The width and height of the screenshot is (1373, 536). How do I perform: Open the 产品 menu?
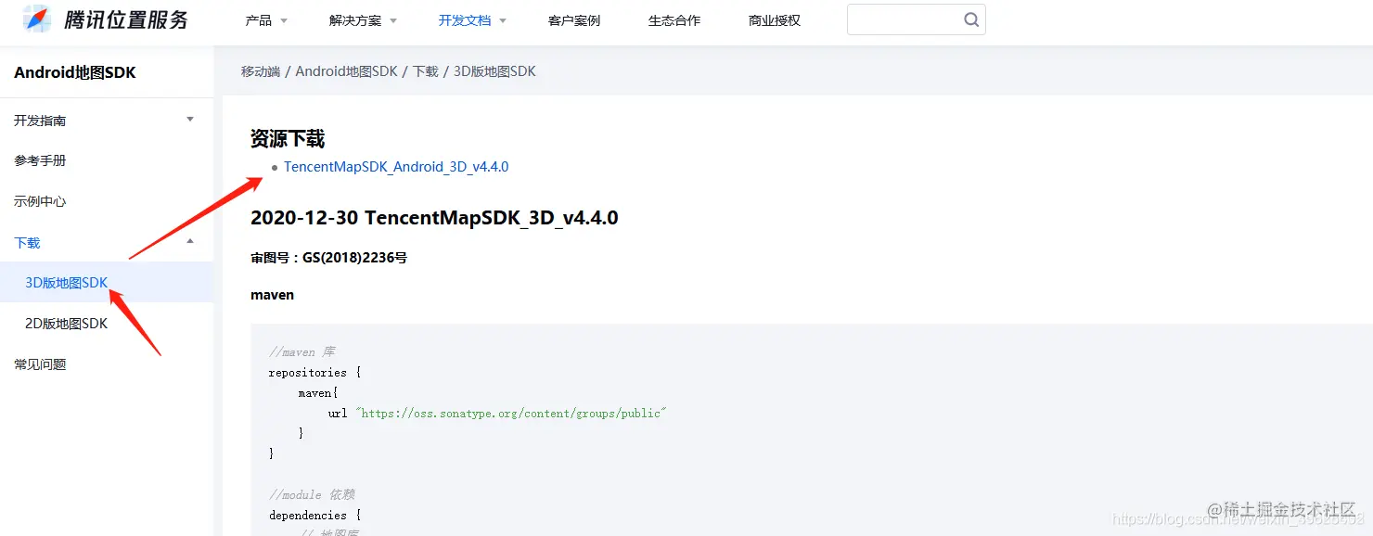(258, 20)
